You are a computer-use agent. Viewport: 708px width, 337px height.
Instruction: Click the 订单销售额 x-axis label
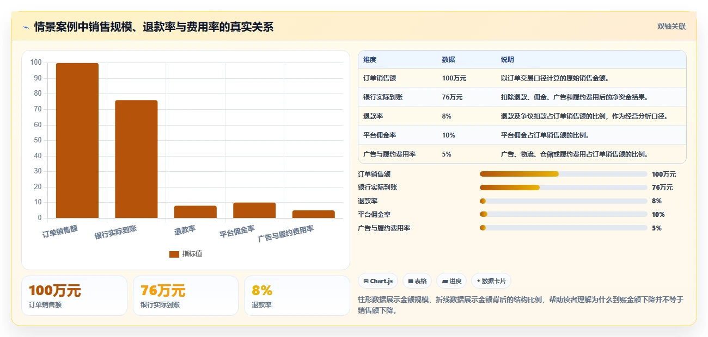[60, 232]
